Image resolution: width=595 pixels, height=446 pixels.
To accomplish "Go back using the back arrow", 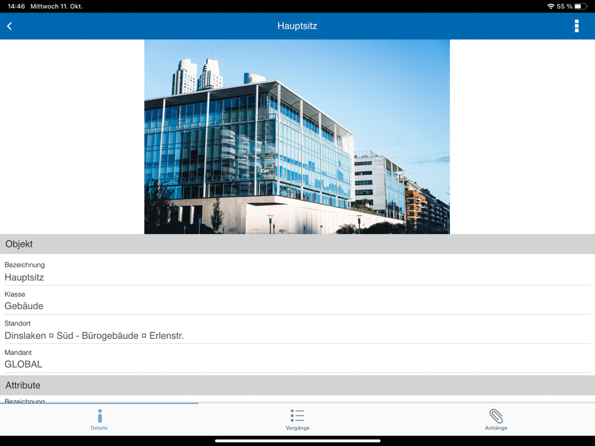I will tap(10, 26).
